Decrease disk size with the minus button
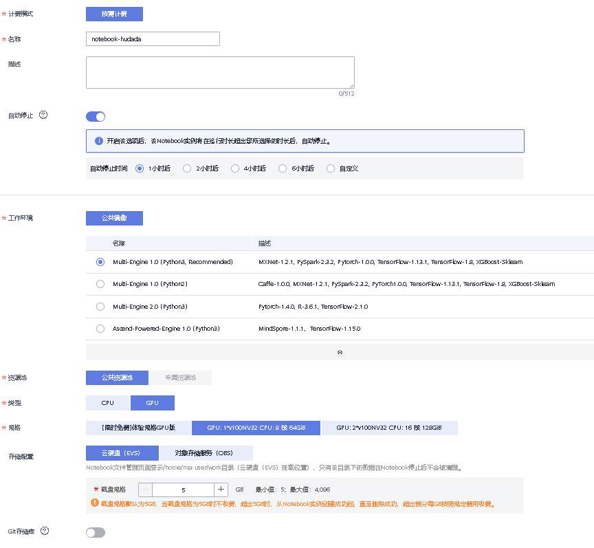Image resolution: width=594 pixels, height=548 pixels. tap(146, 490)
